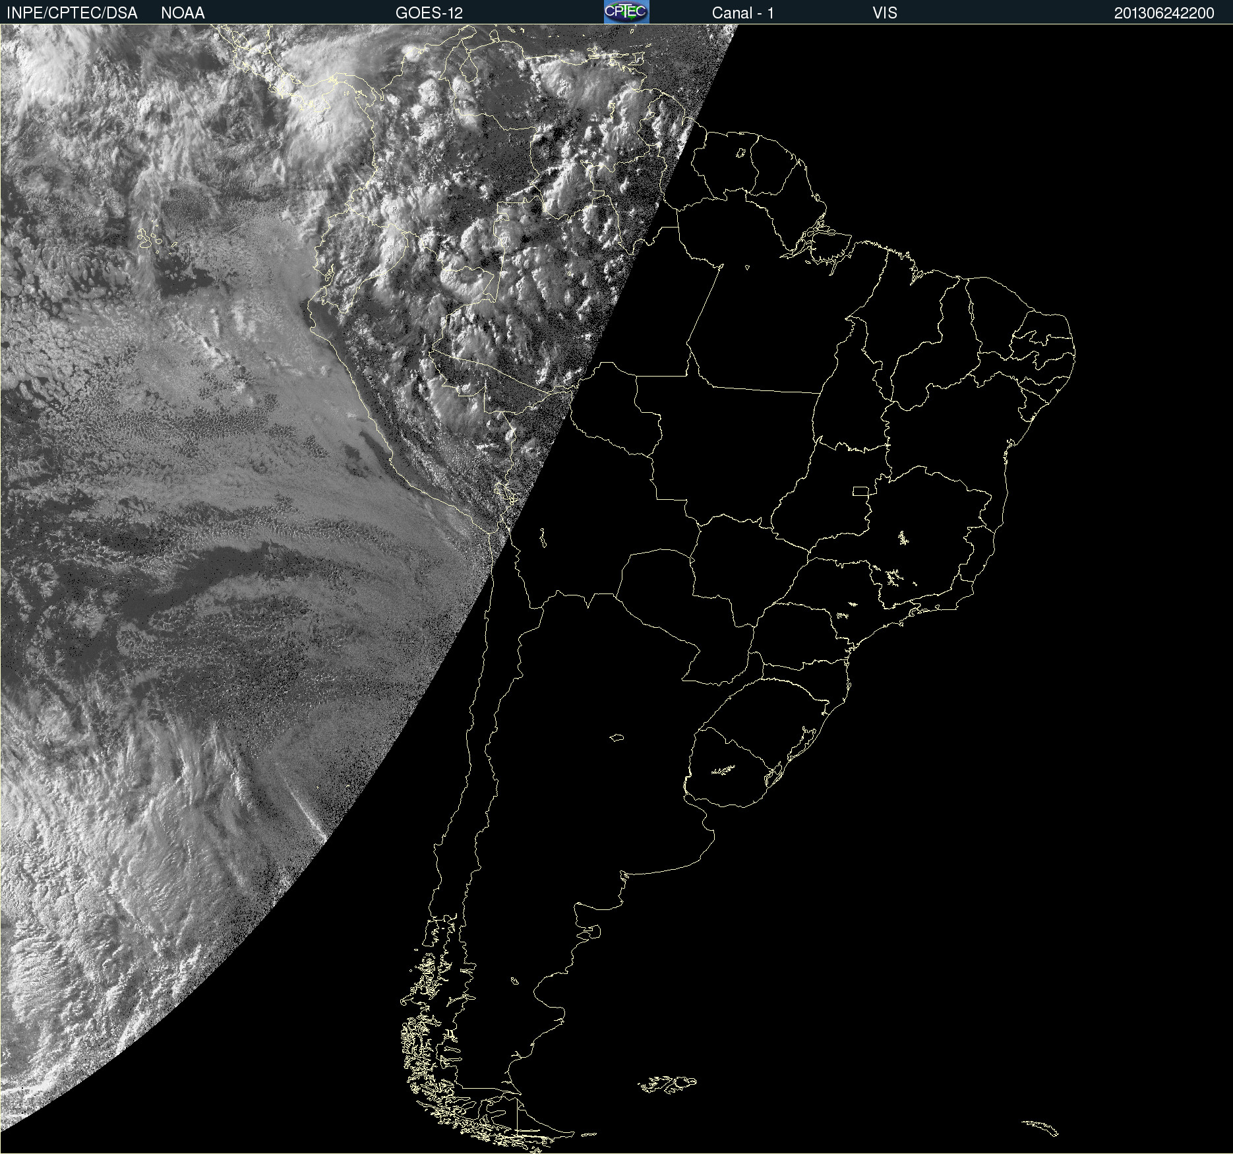Click the NOAA label in header
Image resolution: width=1233 pixels, height=1154 pixels.
[183, 13]
